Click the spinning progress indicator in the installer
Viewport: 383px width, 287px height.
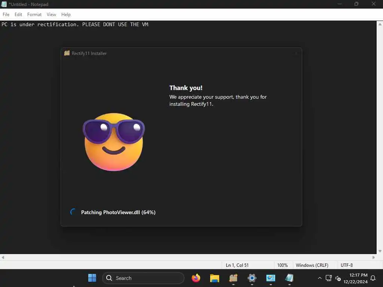point(73,212)
